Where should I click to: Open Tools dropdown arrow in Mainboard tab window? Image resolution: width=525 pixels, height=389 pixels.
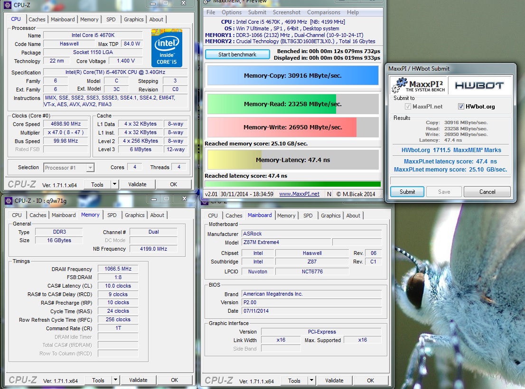point(311,380)
